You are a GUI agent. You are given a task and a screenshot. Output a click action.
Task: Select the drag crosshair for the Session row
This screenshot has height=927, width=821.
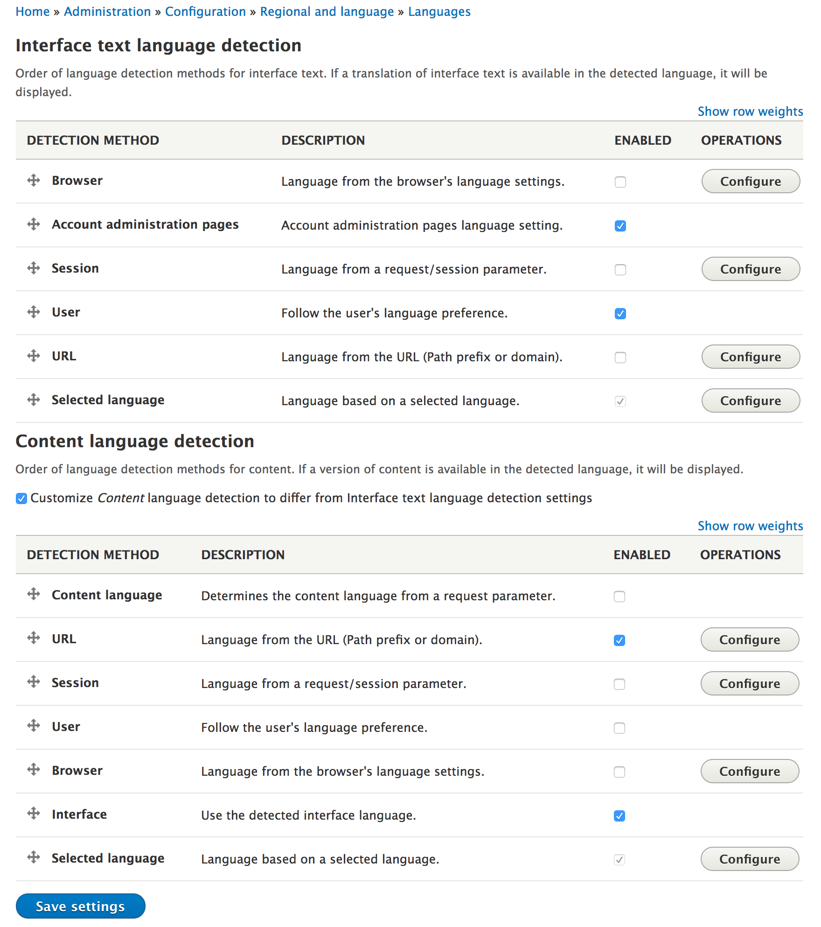[x=34, y=268]
